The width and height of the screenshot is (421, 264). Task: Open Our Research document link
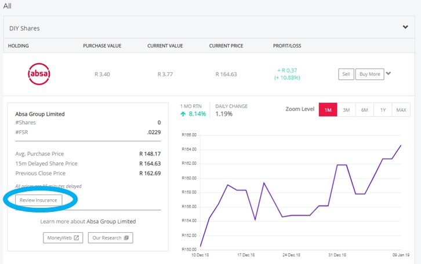(x=111, y=238)
